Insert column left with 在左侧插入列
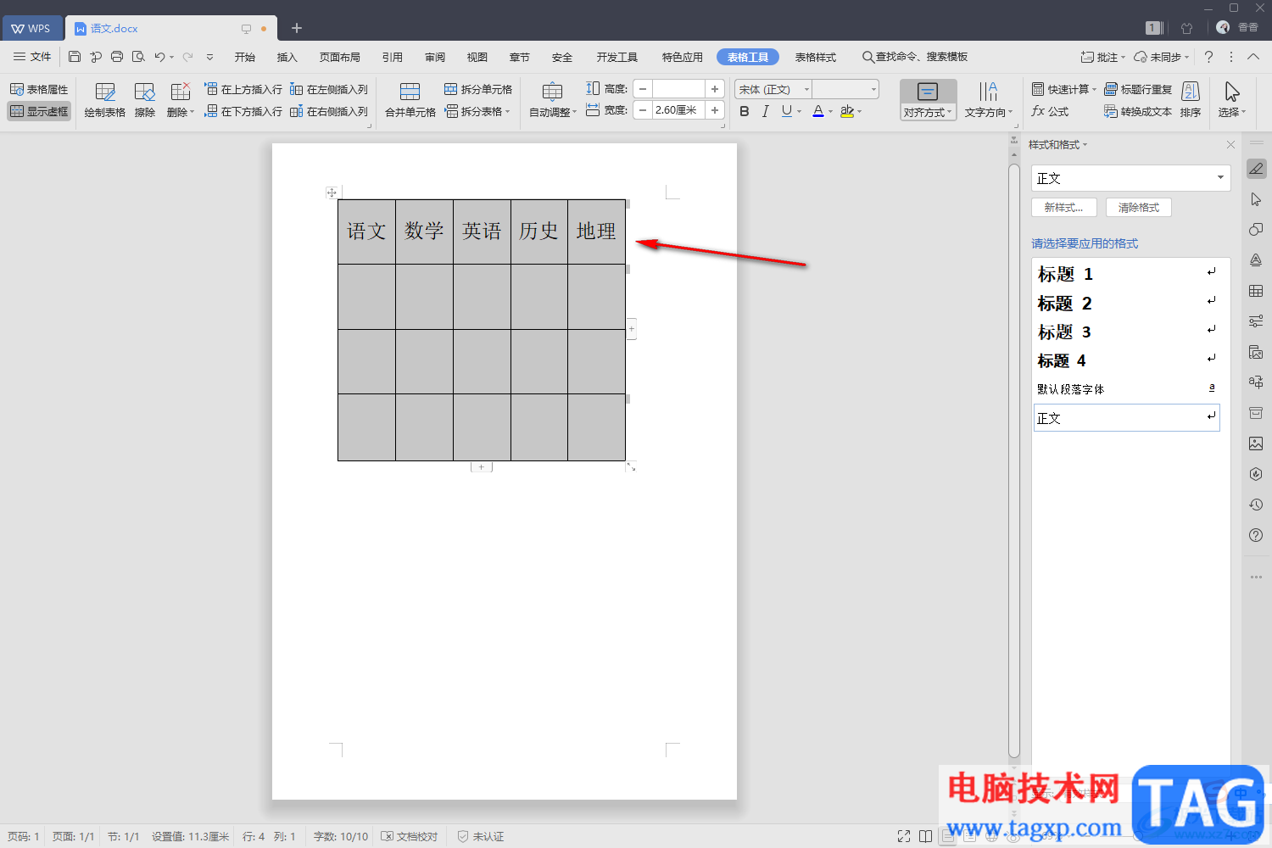Screen dimensions: 1272x848 tap(329, 89)
